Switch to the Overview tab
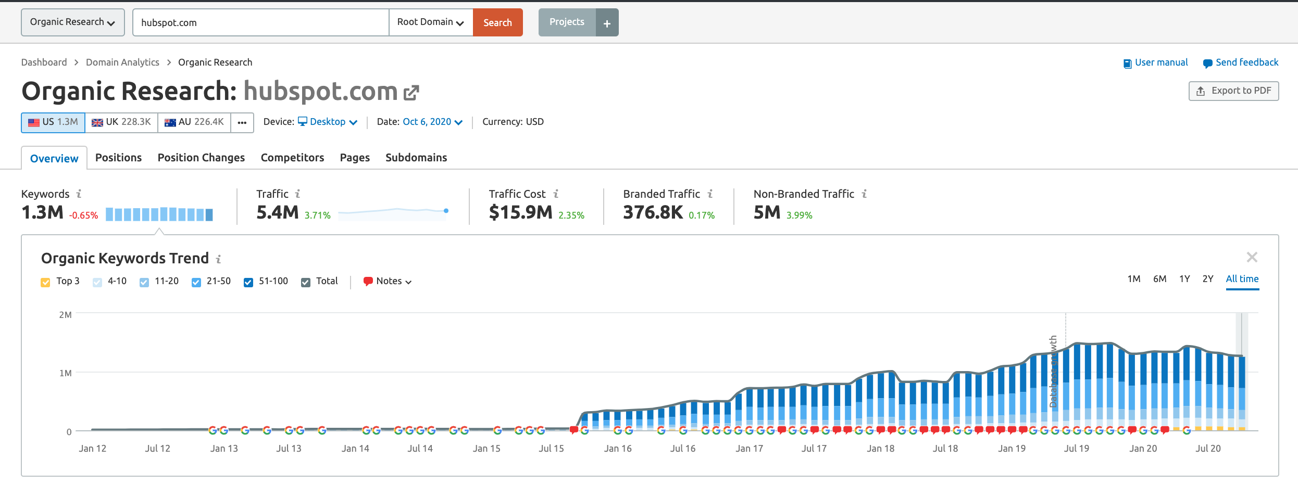 click(x=54, y=158)
